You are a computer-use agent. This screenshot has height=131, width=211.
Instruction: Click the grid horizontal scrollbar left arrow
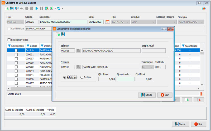click(9, 88)
